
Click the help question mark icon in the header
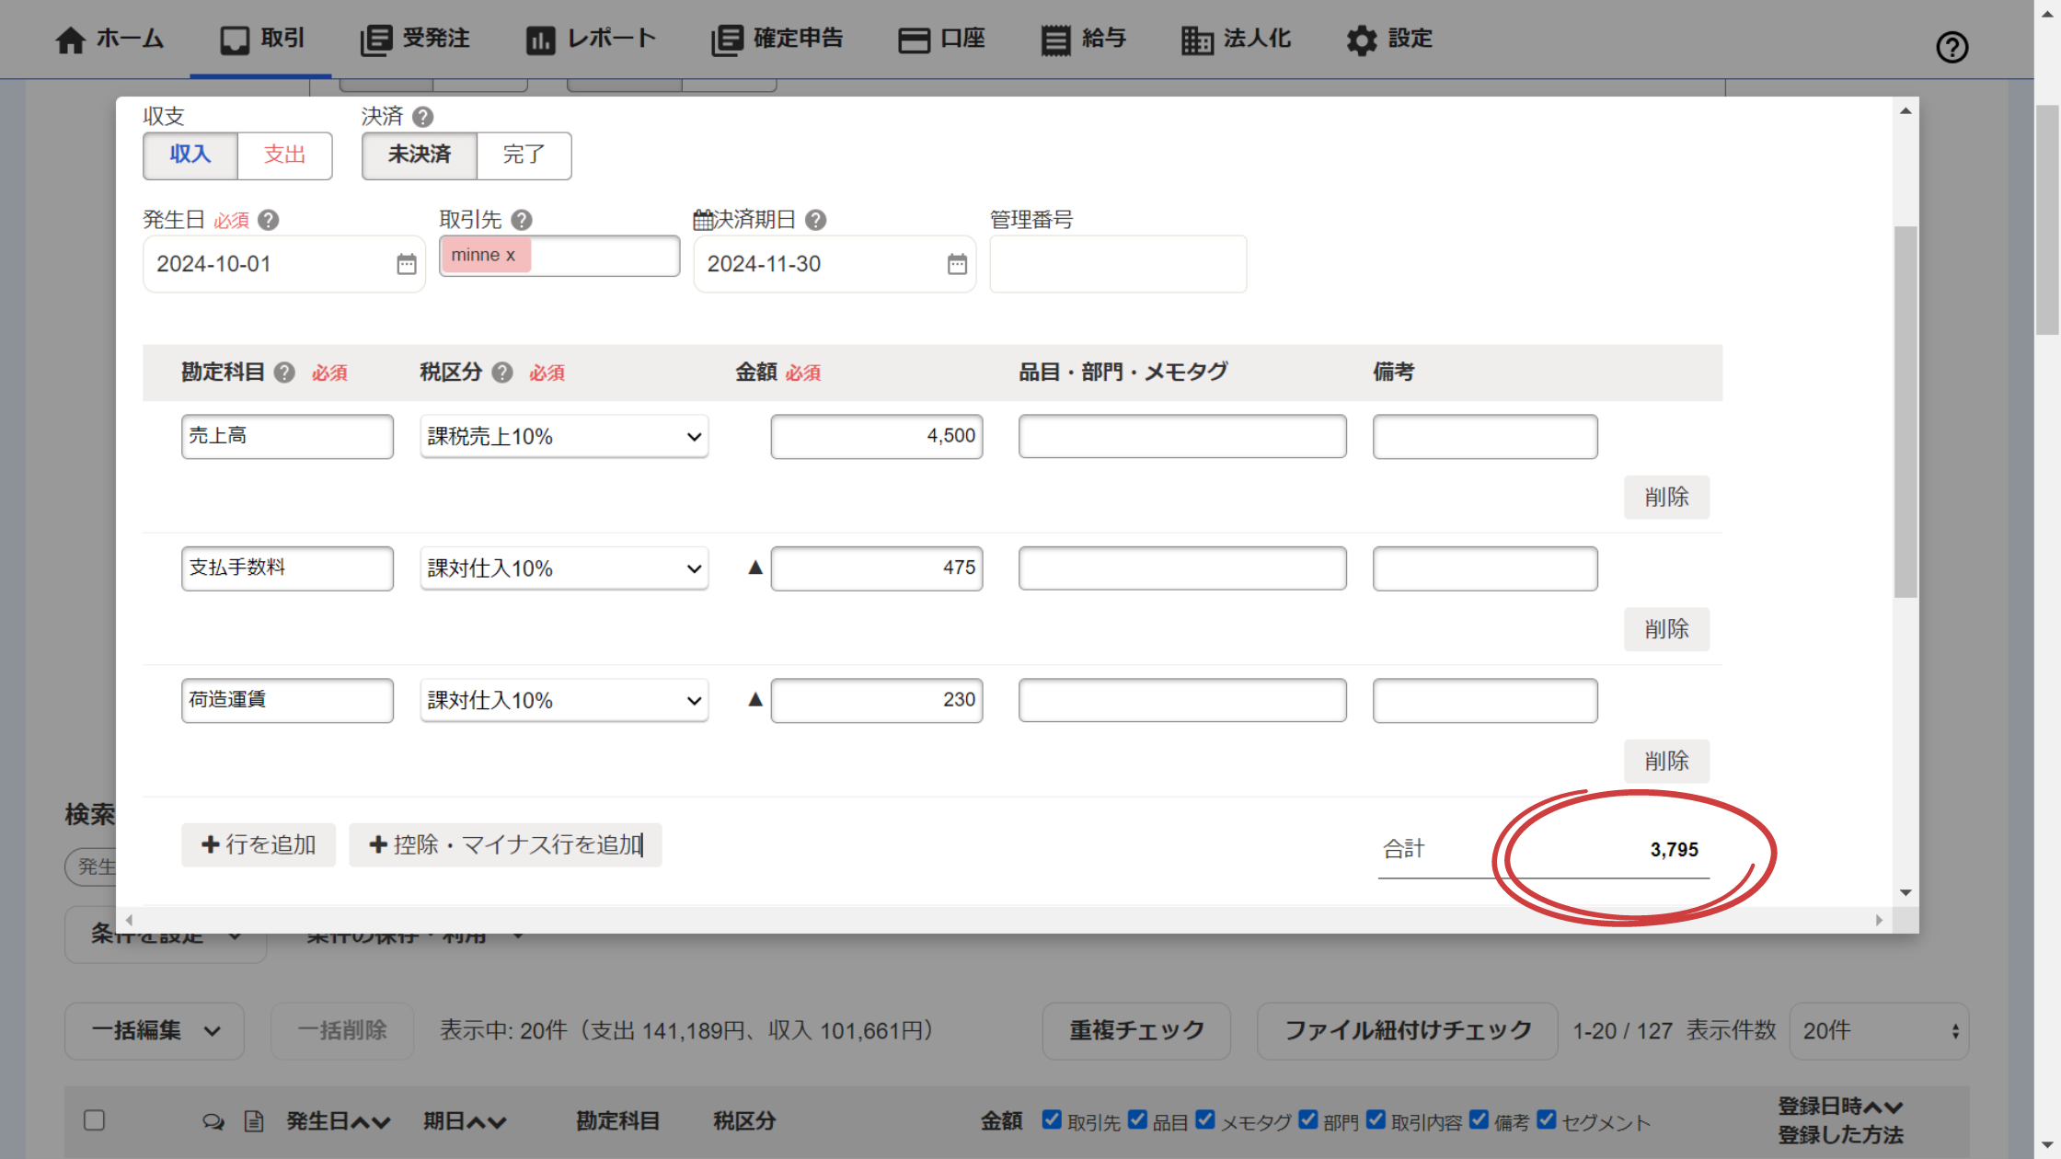tap(1952, 47)
